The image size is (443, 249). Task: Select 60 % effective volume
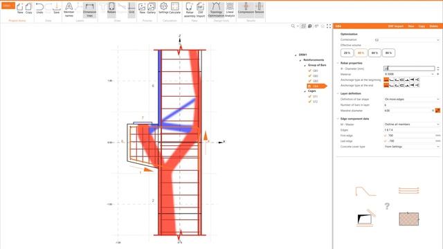click(374, 53)
